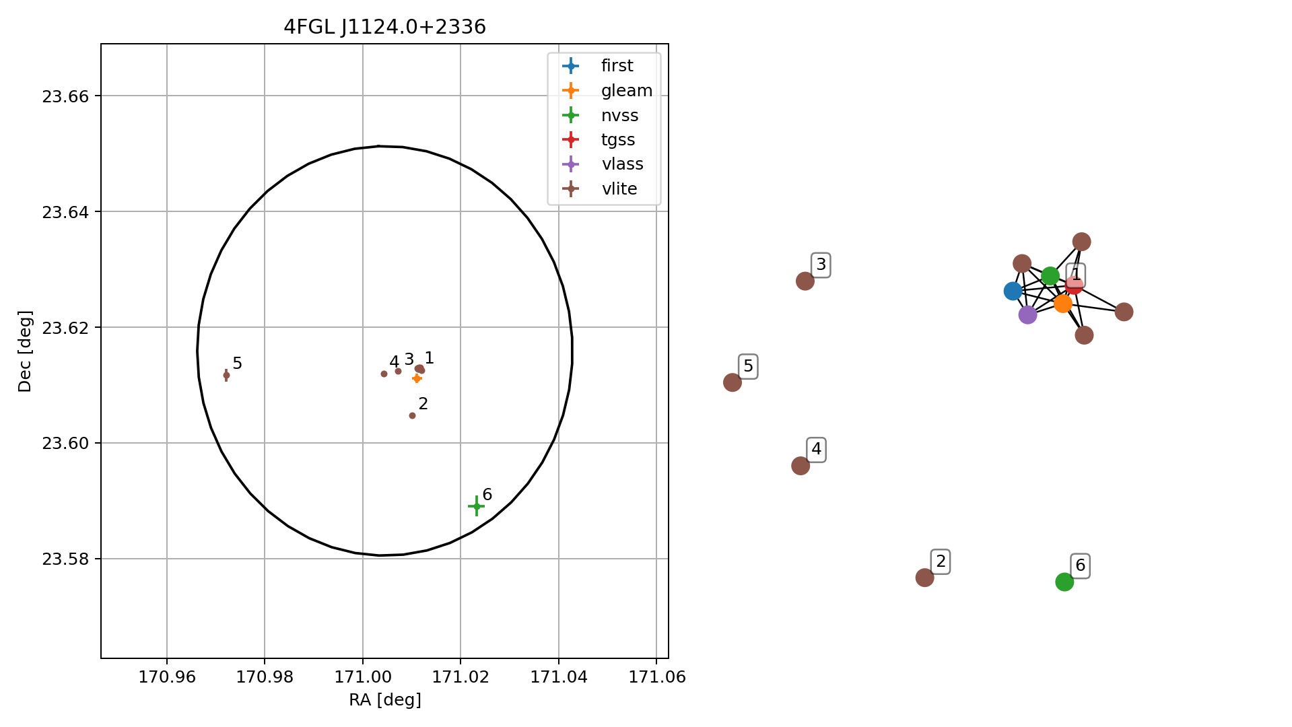The width and height of the screenshot is (1292, 727).
Task: Click the brown node labeled 4 in graph
Action: (x=801, y=466)
